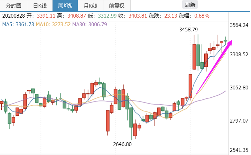This screenshot has height=155, width=251.
Task: Toggle the 前复权 price adjustment option
Action: click(117, 5)
